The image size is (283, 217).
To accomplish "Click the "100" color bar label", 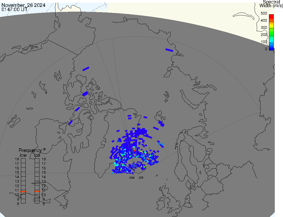I will click(x=264, y=42).
